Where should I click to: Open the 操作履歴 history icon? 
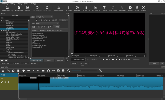click(122, 9)
